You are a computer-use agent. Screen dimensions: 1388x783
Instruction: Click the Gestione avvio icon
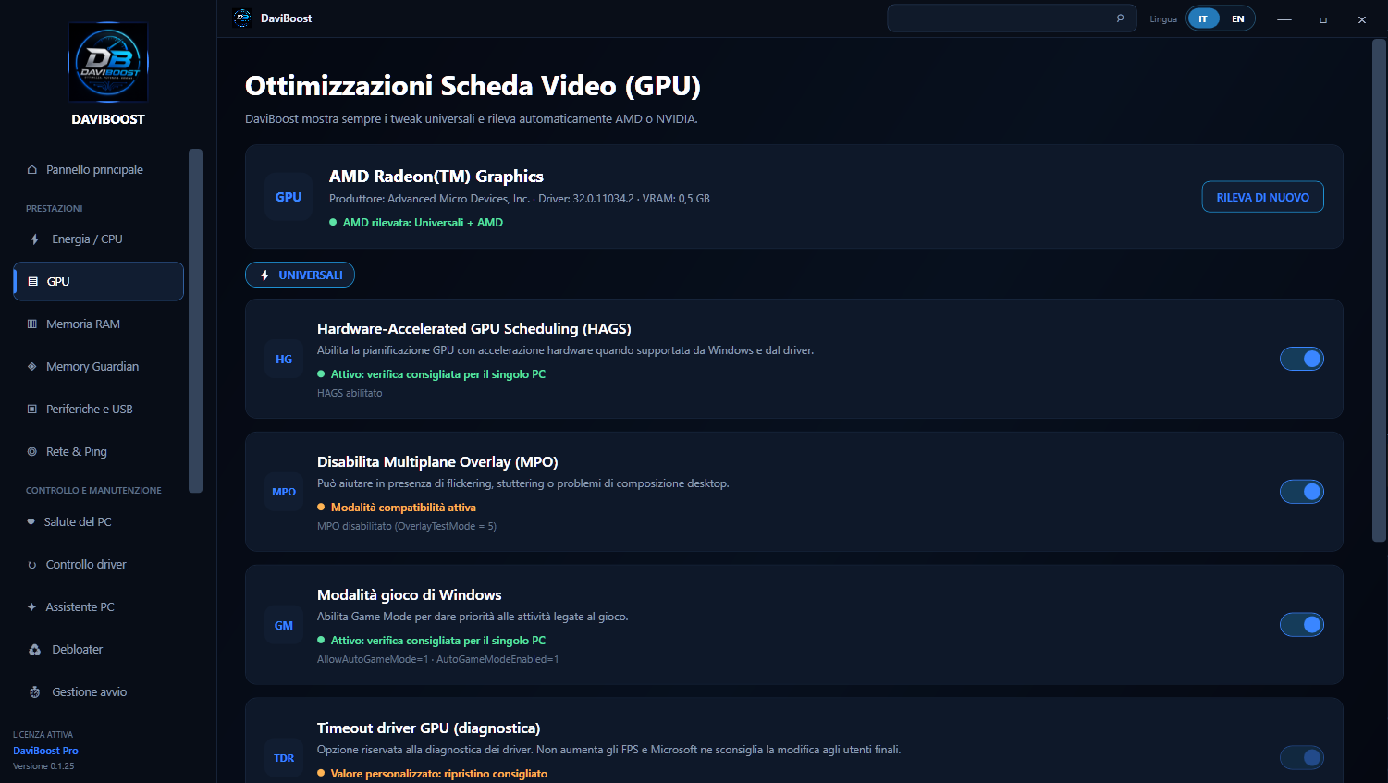(x=35, y=692)
